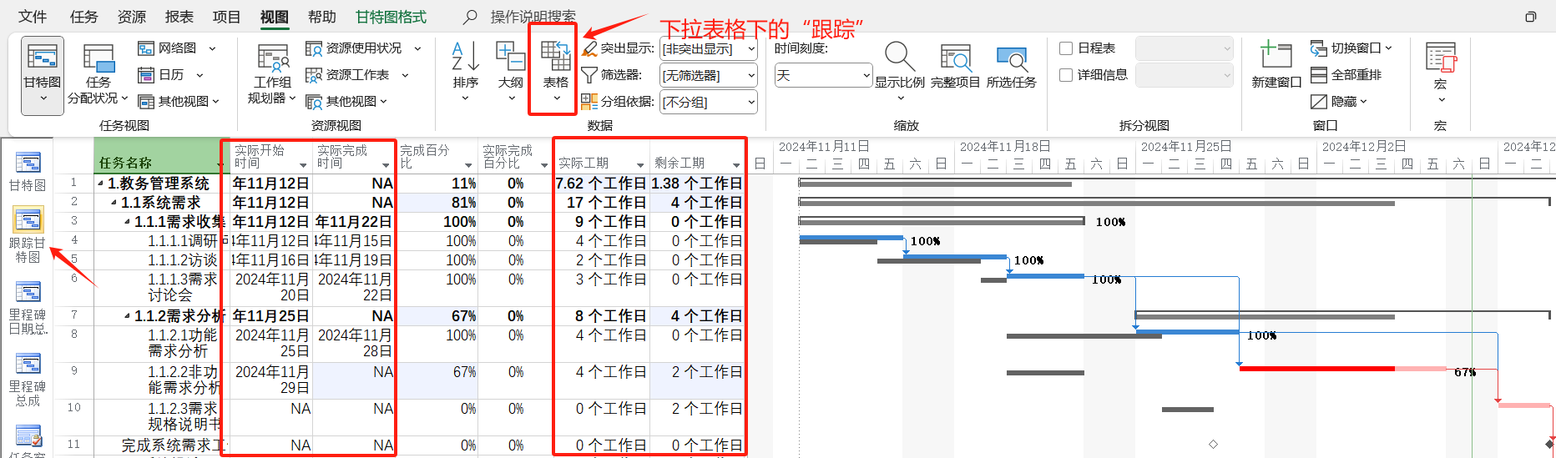The image size is (1556, 458).
Task: Open the Tables (表格) menu
Action: click(x=555, y=73)
